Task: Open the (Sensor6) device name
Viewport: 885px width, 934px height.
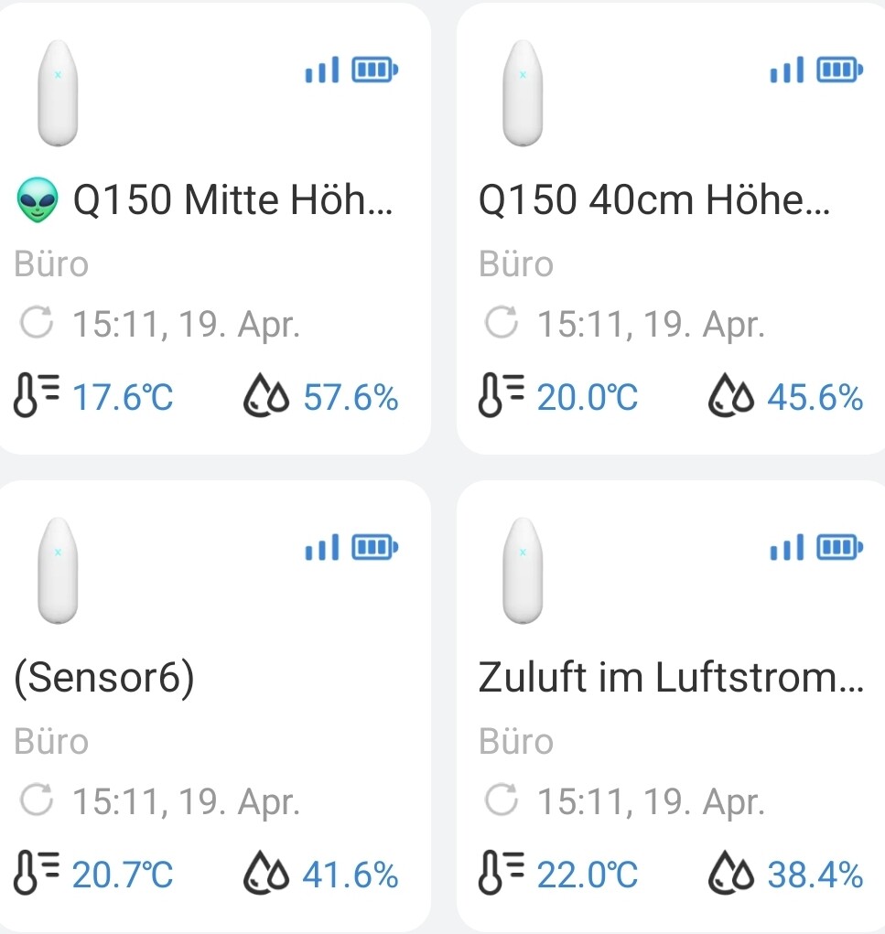Action: [104, 679]
